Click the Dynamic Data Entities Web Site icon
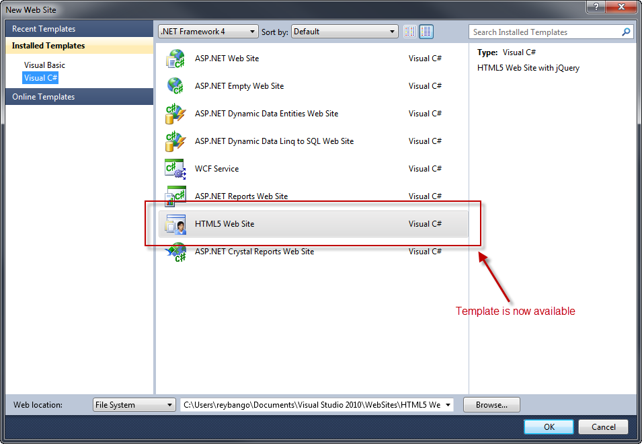The image size is (642, 444). 175,114
